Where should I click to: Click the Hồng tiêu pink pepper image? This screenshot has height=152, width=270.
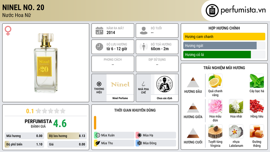click(257, 106)
